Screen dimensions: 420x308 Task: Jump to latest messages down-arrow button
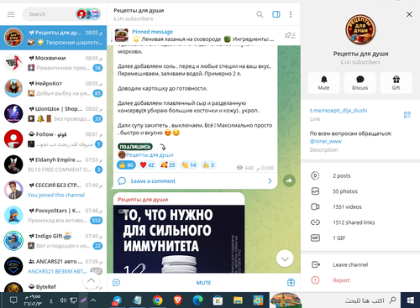coord(285,258)
